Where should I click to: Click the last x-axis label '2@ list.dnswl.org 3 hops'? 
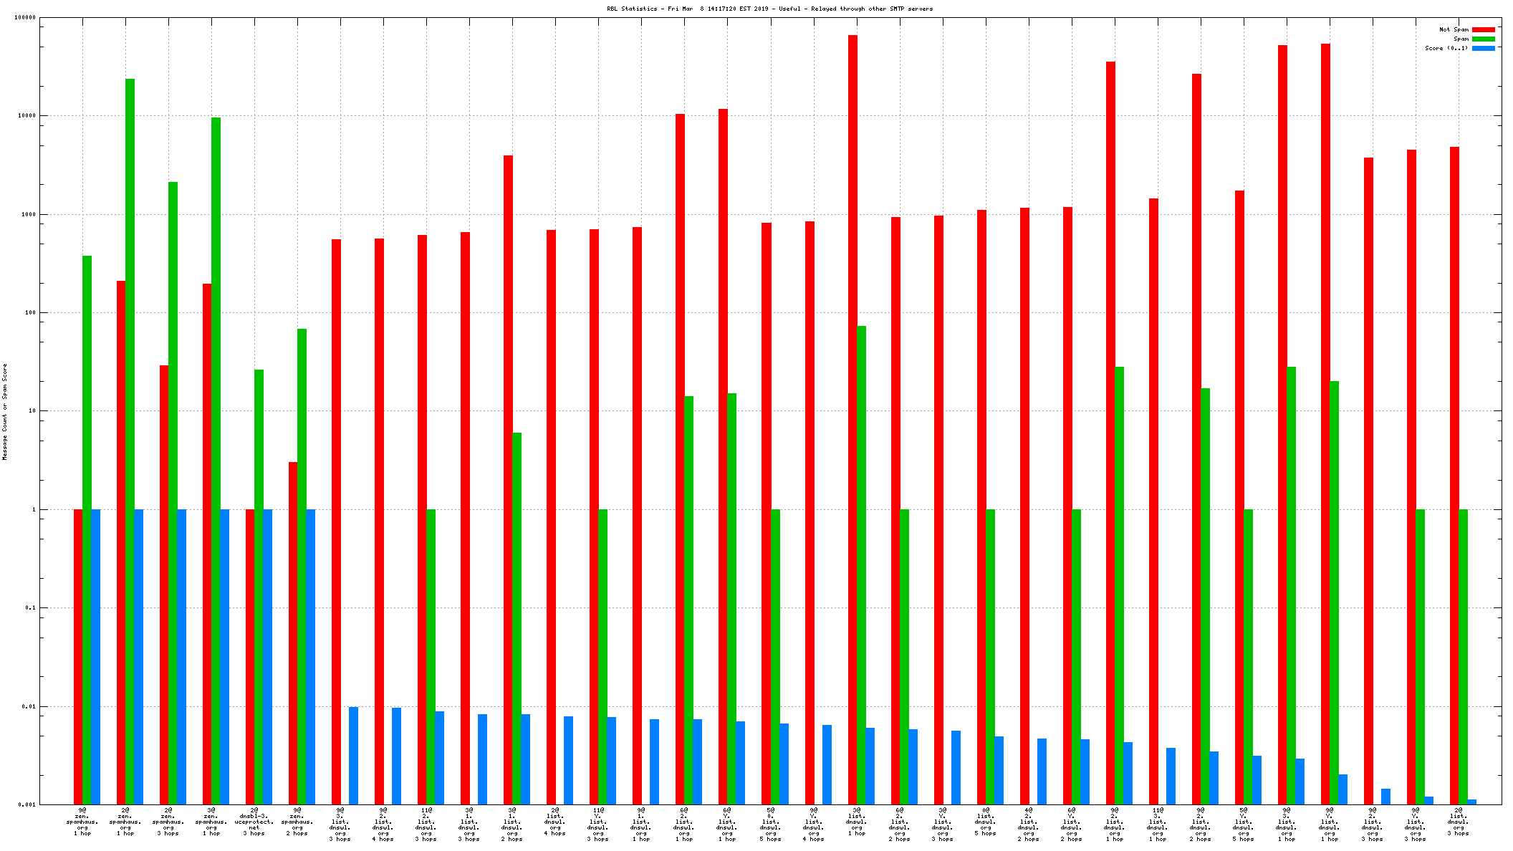[1458, 822]
